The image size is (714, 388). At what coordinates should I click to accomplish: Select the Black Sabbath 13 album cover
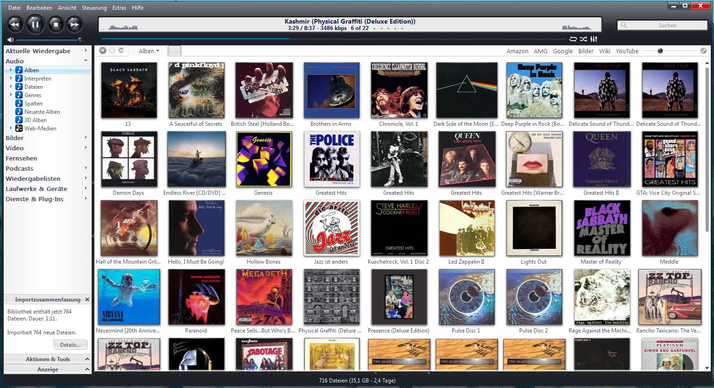(129, 90)
